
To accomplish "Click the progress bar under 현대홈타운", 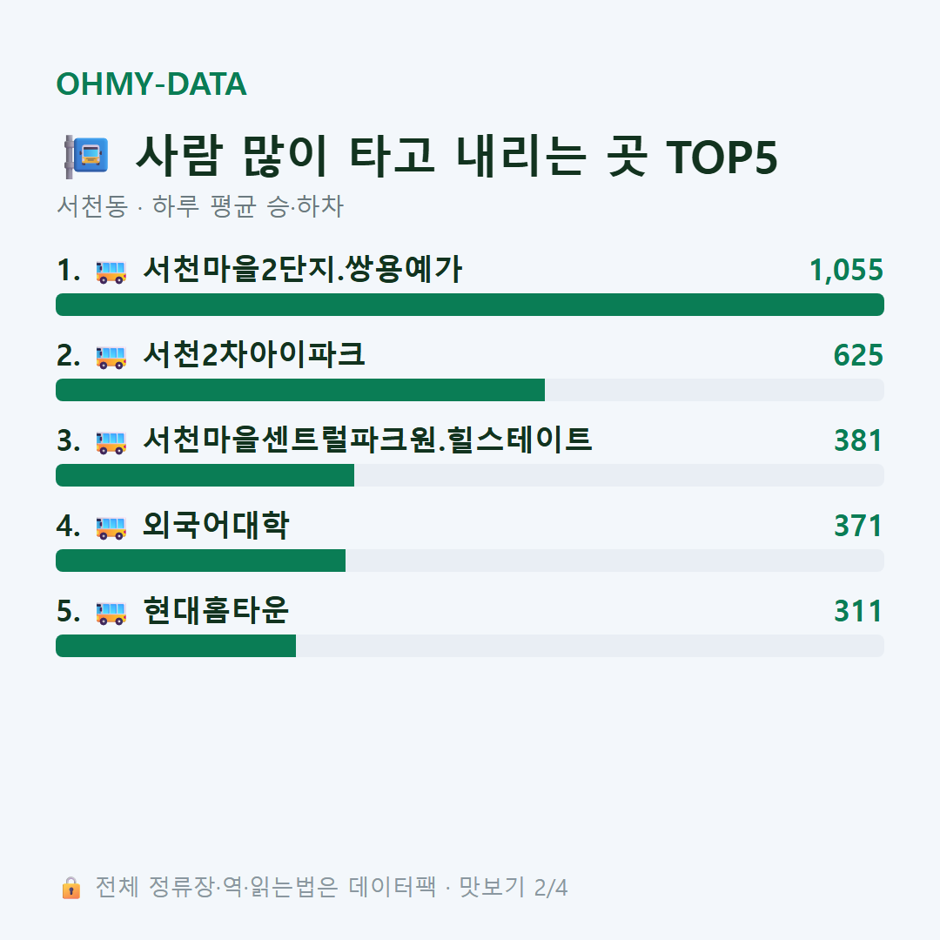I will pyautogui.click(x=470, y=646).
